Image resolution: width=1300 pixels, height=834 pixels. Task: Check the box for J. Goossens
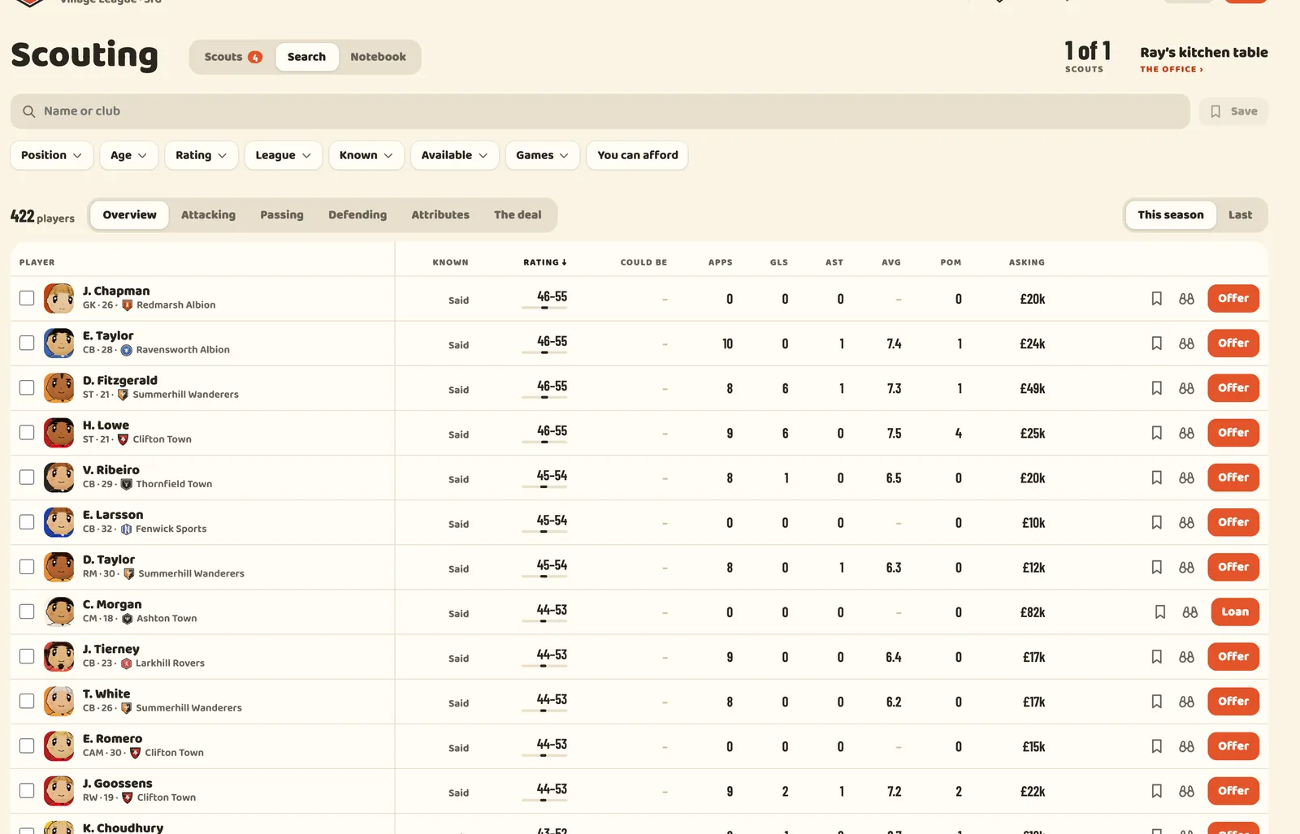(27, 789)
